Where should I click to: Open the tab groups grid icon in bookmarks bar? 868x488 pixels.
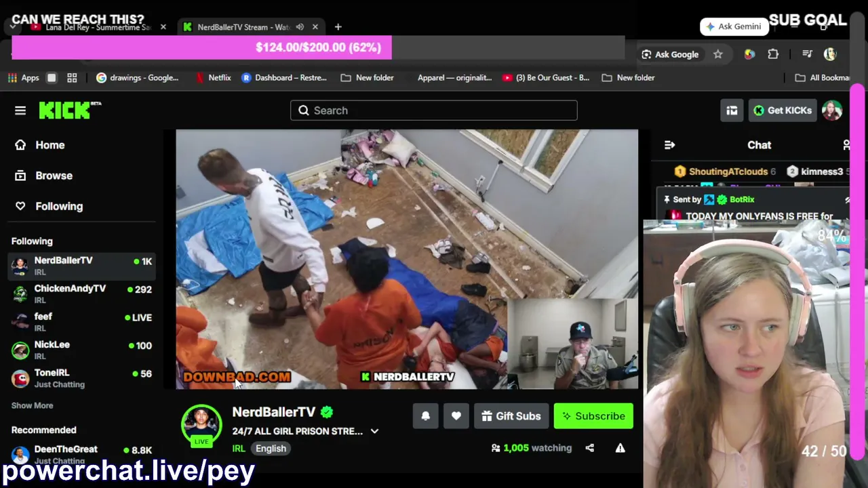(72, 78)
